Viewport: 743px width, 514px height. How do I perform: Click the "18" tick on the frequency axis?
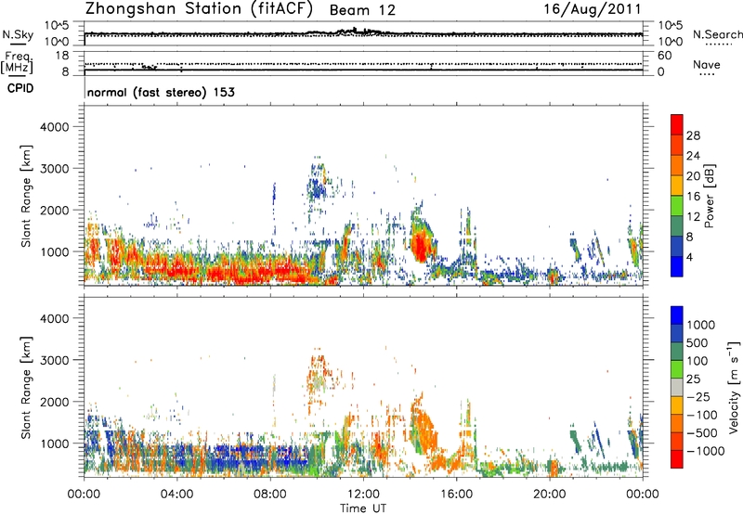[62, 56]
